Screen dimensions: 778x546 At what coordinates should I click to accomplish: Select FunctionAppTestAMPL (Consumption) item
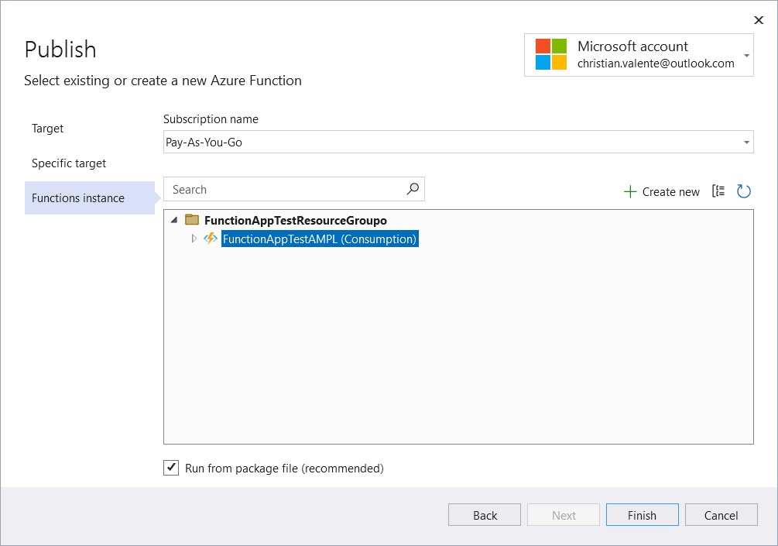click(x=320, y=239)
